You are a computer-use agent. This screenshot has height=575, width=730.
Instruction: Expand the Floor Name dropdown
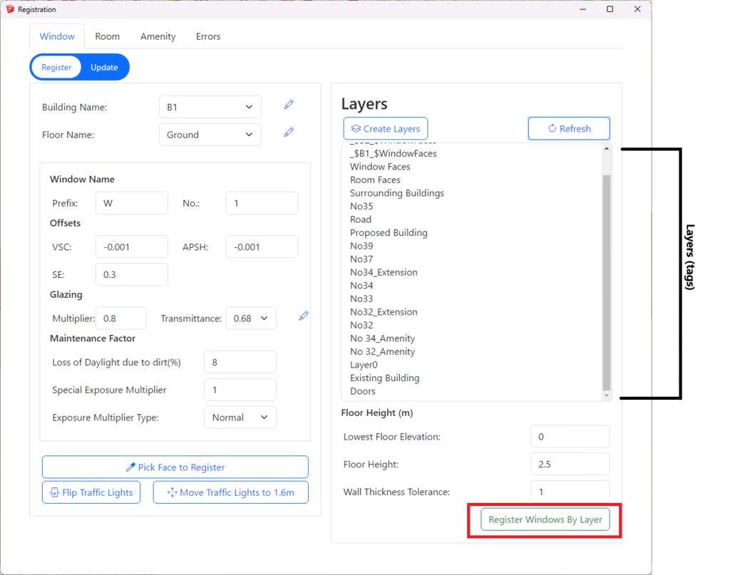(210, 135)
